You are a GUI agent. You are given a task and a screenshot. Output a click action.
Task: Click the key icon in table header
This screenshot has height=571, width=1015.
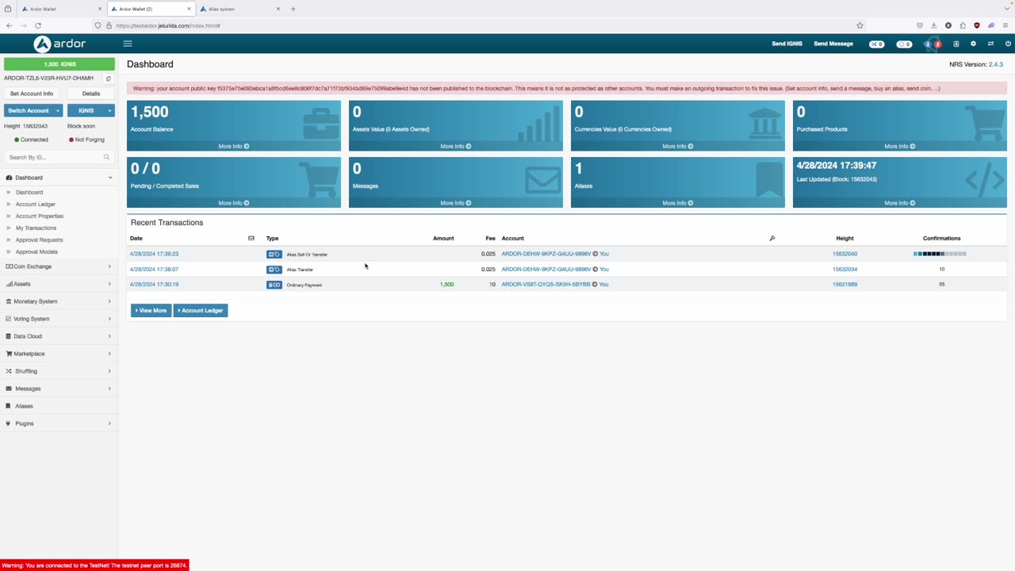[x=772, y=238]
